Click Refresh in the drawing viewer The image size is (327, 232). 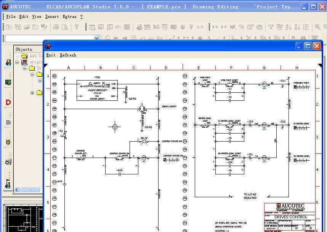68,55
